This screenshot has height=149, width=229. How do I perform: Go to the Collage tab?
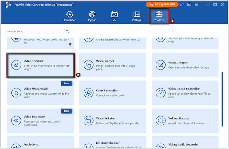137,16
